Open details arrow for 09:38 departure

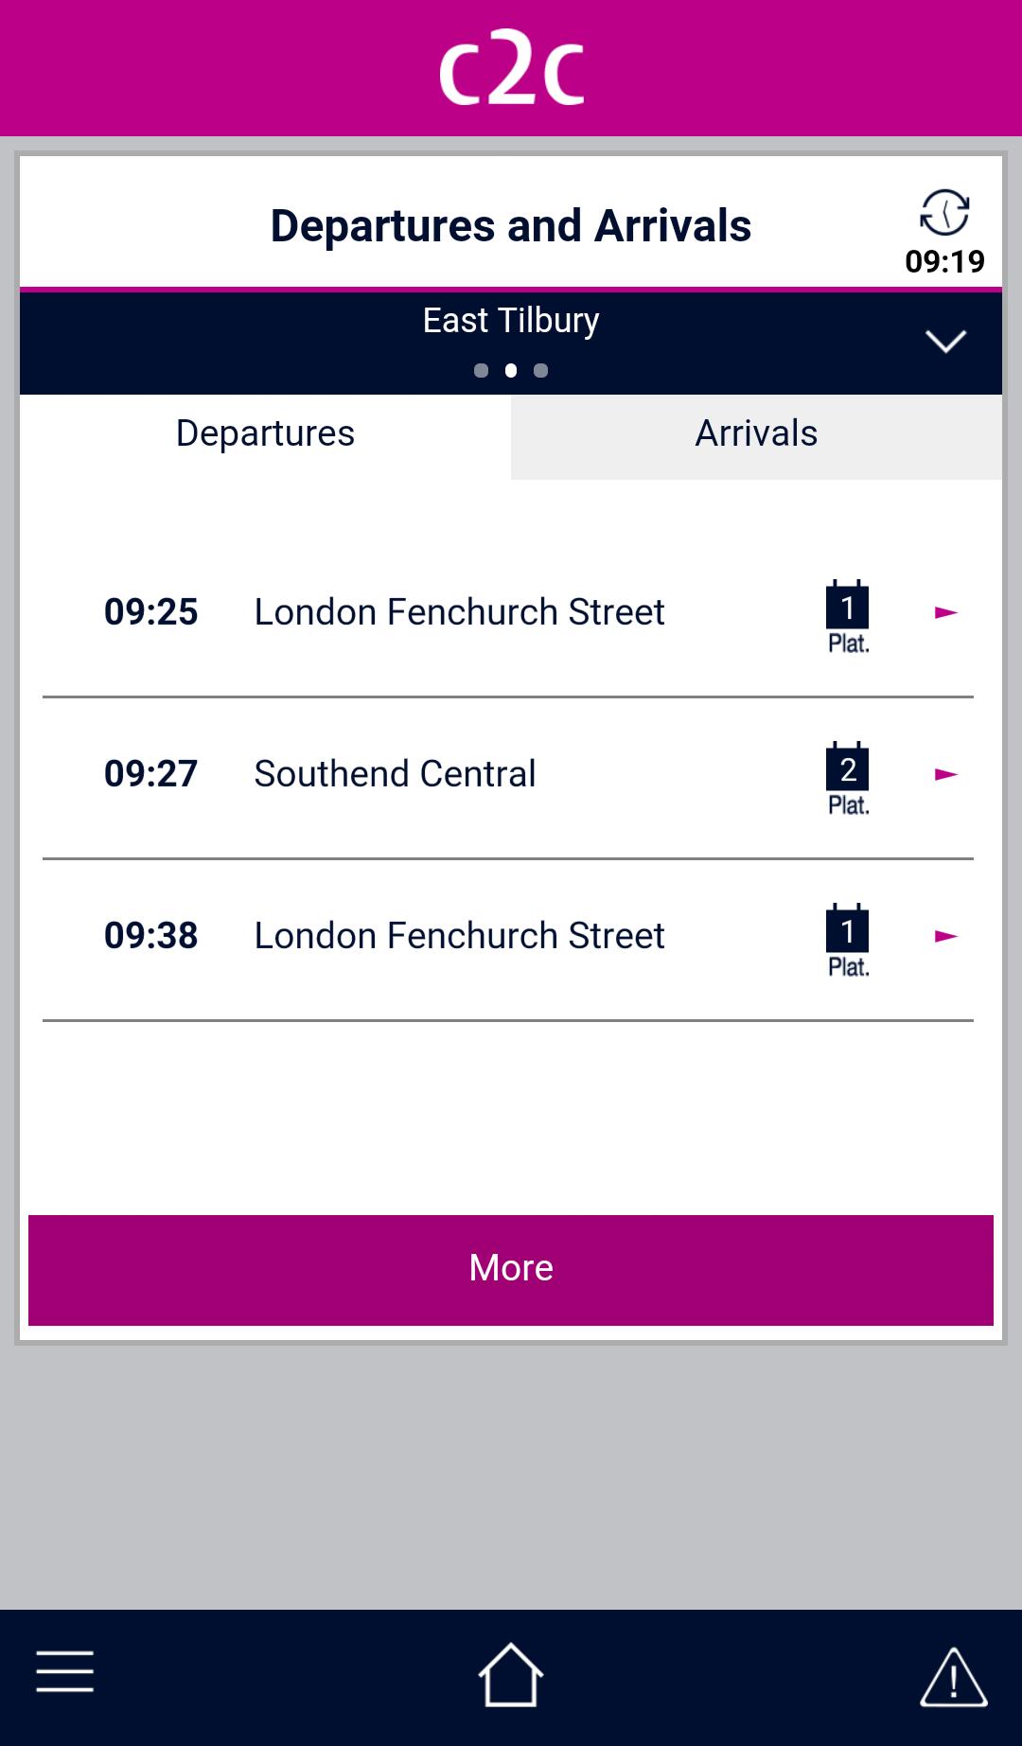(x=945, y=937)
